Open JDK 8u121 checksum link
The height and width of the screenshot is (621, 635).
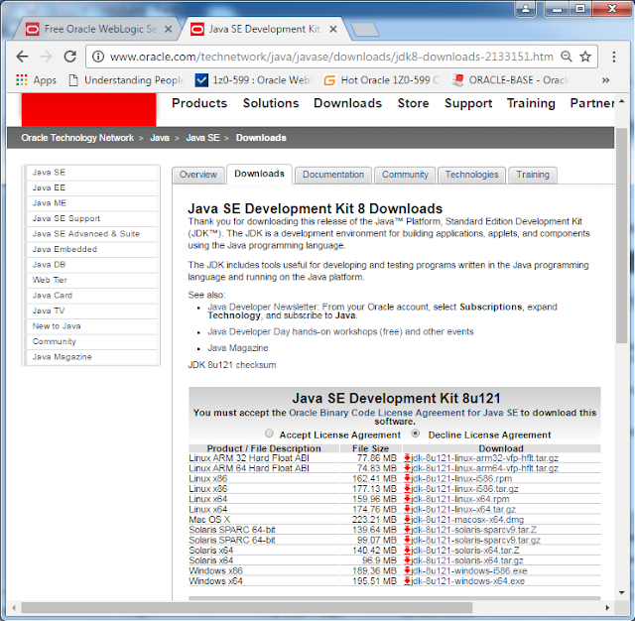[232, 365]
